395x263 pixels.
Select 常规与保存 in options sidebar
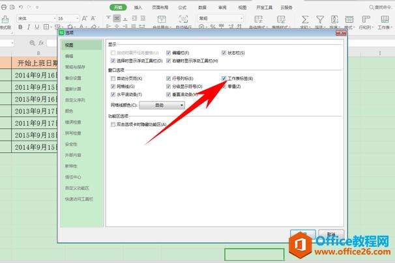pyautogui.click(x=75, y=67)
